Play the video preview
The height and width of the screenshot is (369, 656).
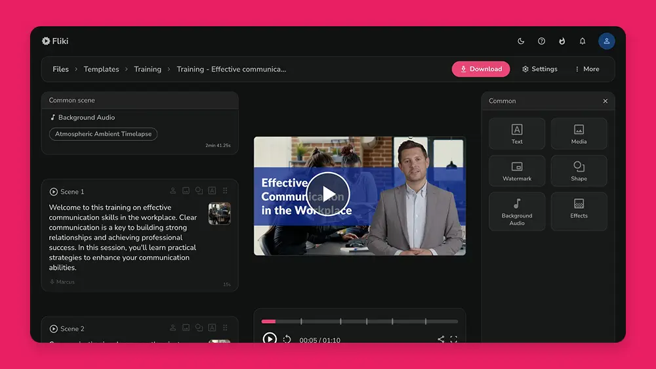327,194
